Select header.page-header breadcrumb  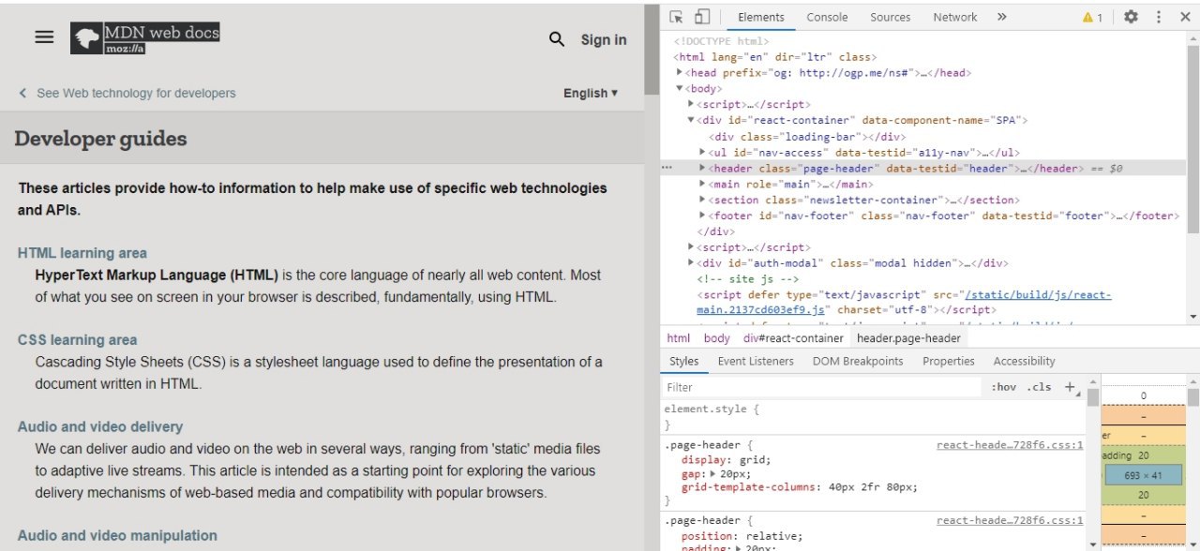[908, 338]
